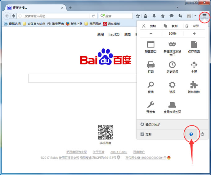Open the help question mark icon
211x175 pixels.
[x=191, y=134]
